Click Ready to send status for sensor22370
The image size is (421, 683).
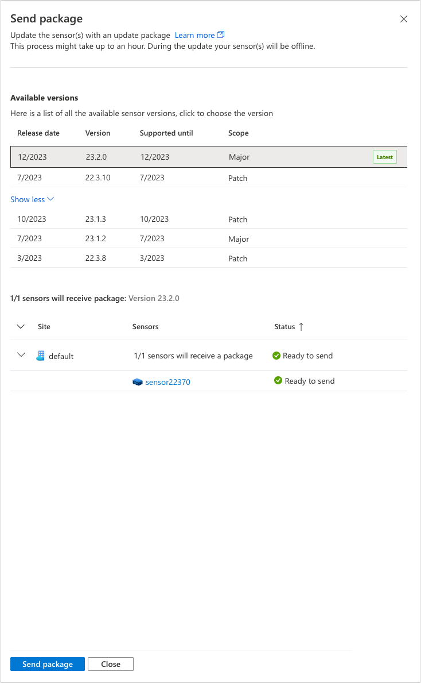point(310,381)
